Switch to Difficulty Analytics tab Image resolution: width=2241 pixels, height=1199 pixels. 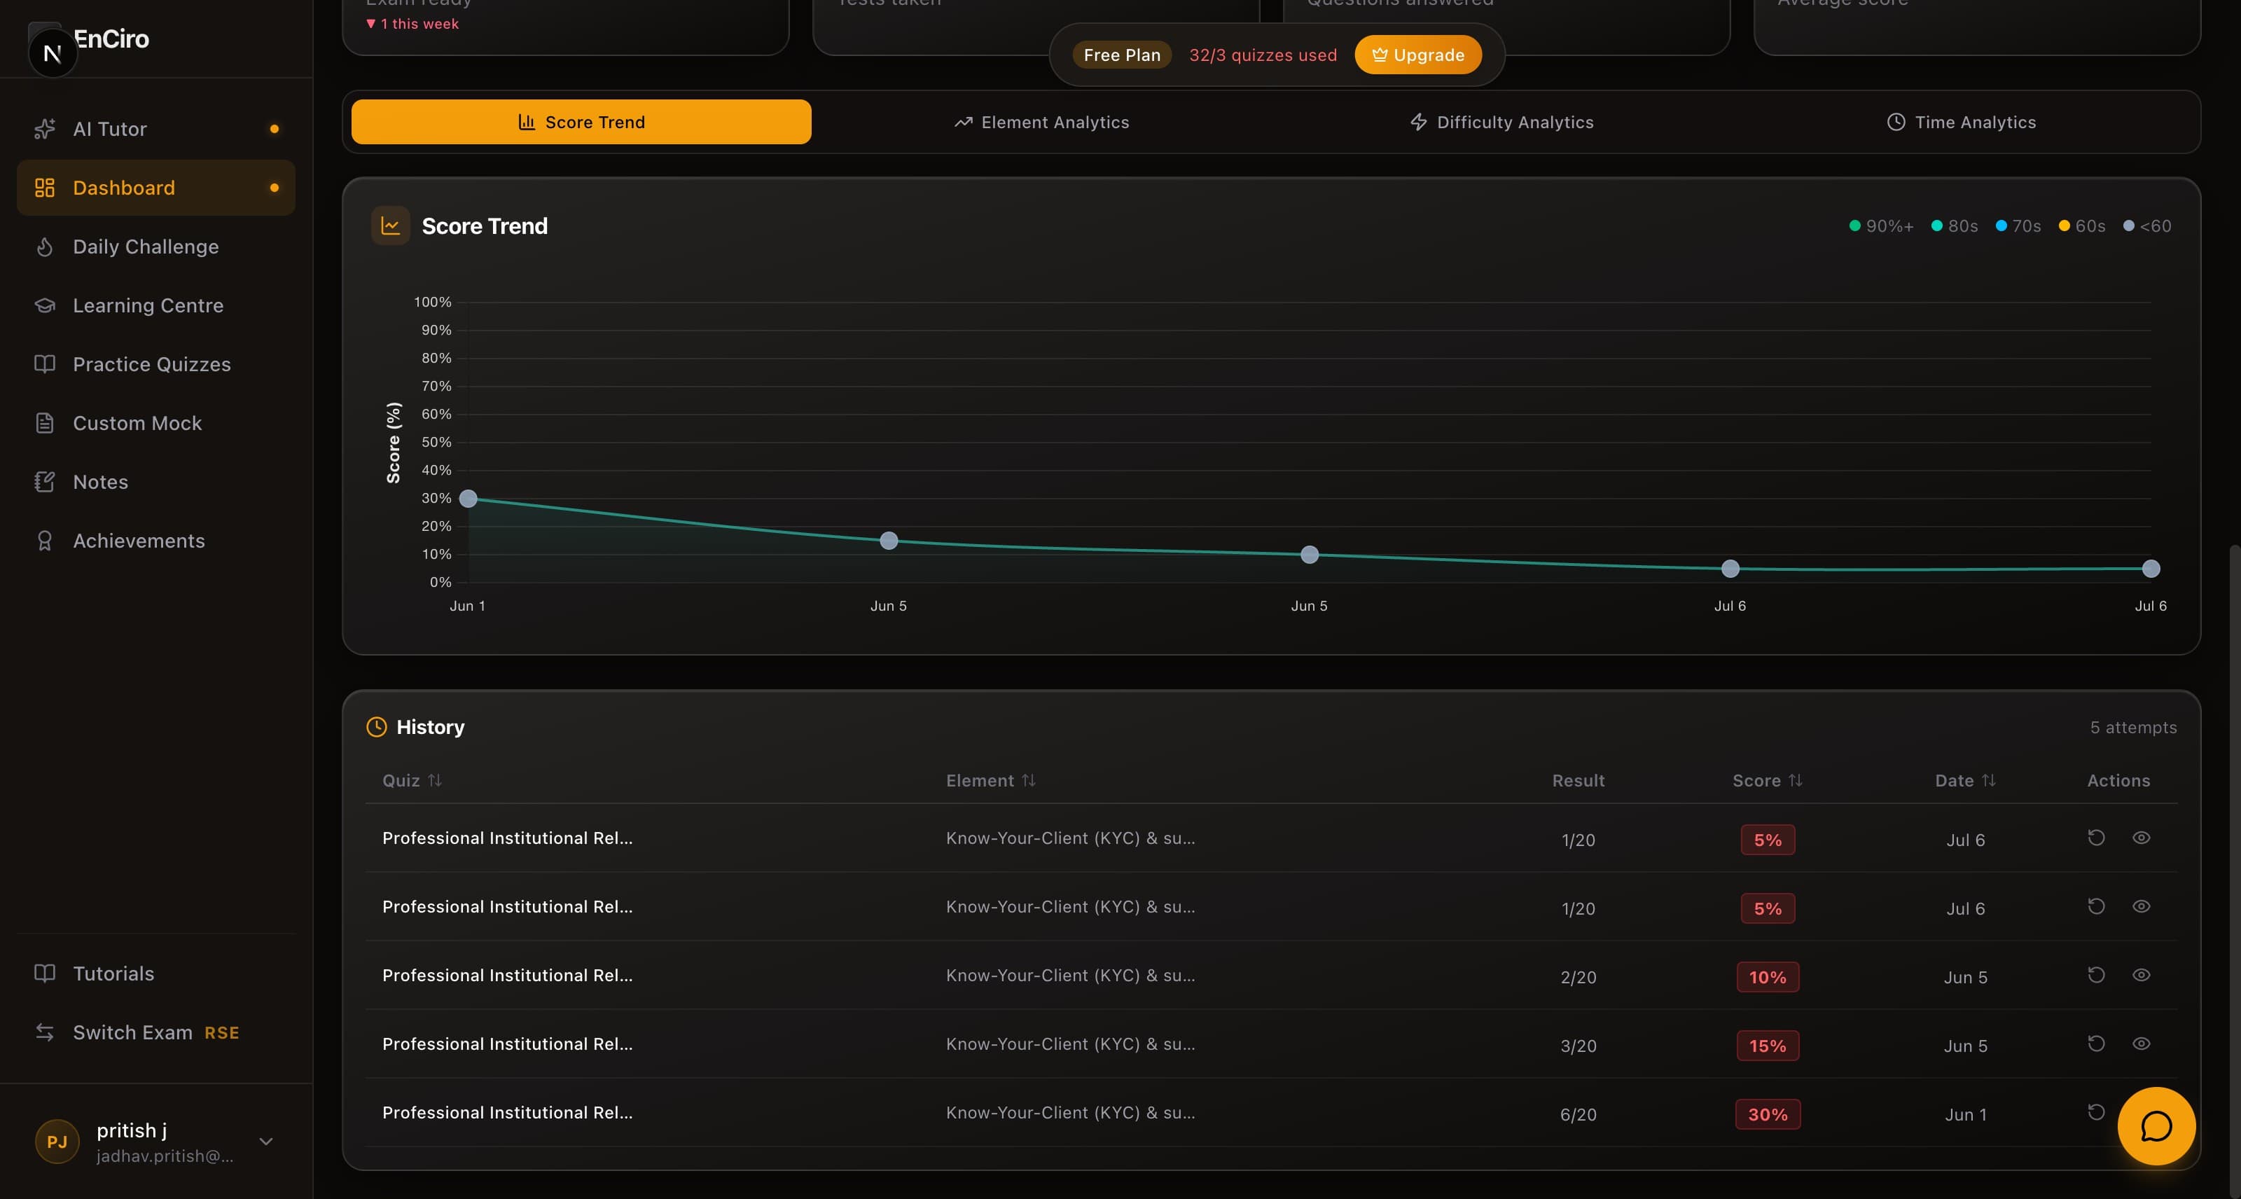[x=1501, y=122]
